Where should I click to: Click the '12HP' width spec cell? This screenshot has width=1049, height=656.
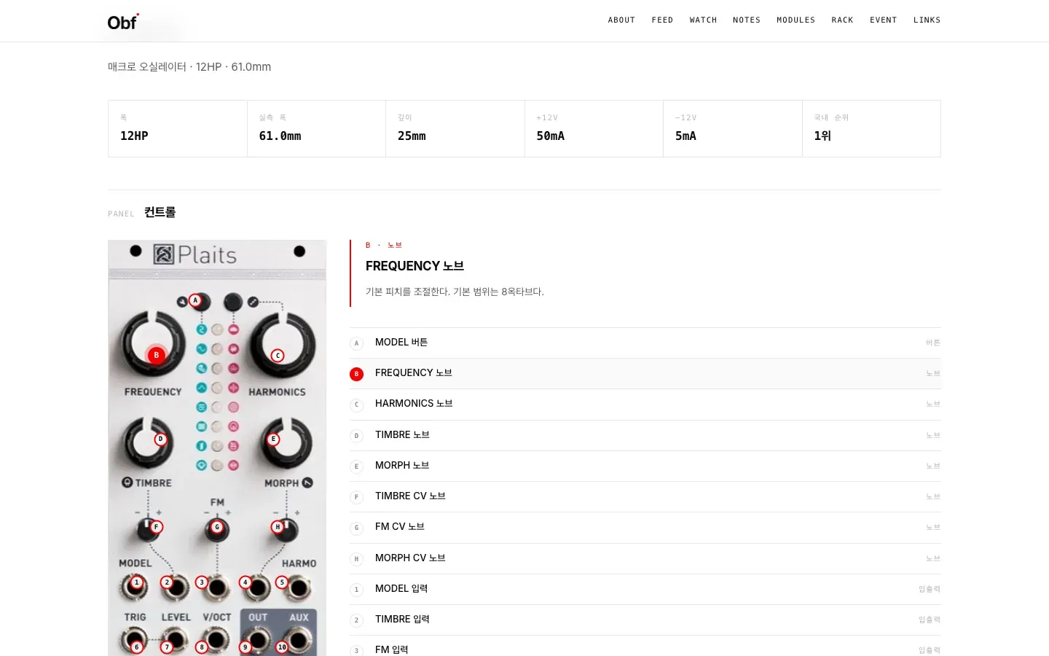[178, 128]
